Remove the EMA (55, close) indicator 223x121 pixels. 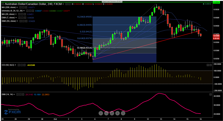(x=26, y=21)
